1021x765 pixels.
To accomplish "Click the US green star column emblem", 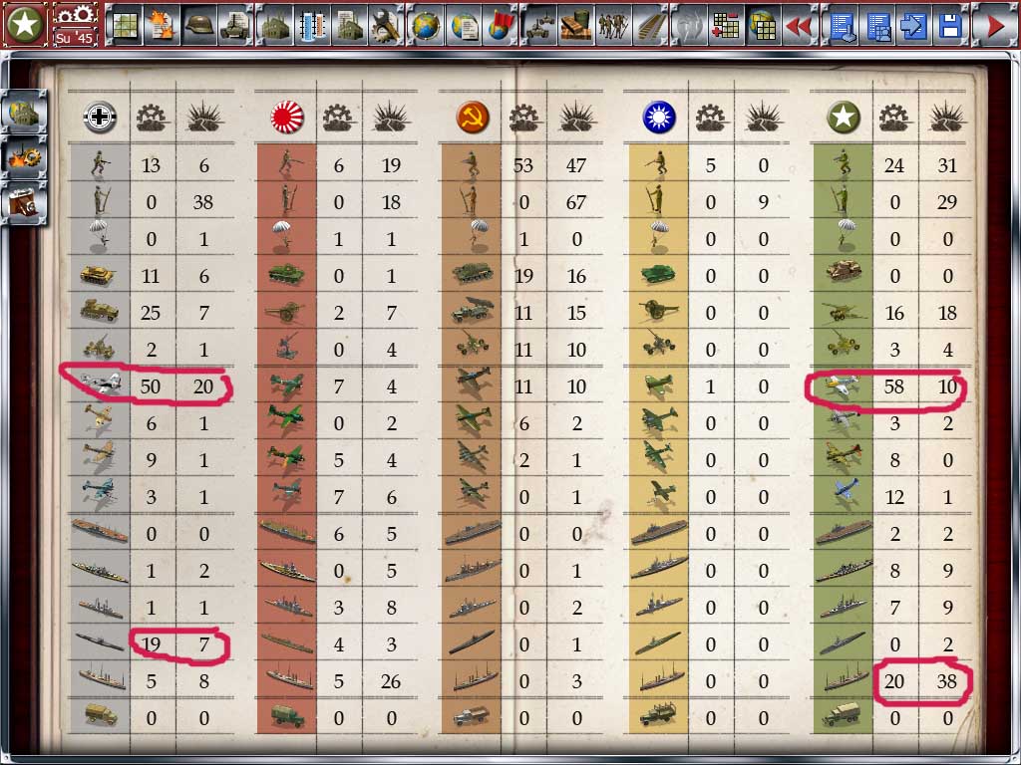I will [844, 118].
